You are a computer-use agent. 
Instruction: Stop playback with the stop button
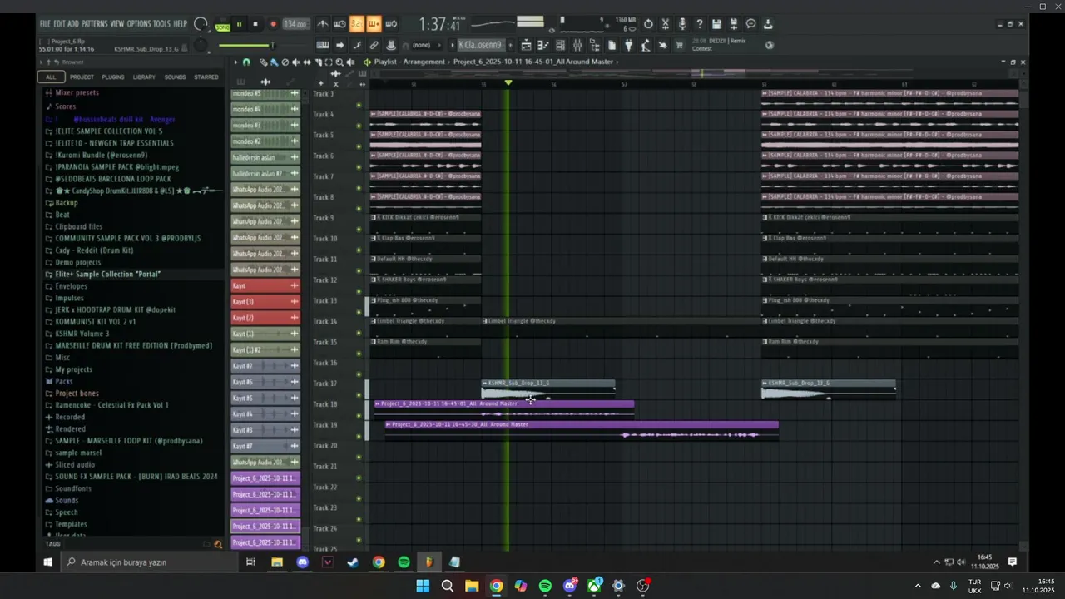click(x=255, y=24)
